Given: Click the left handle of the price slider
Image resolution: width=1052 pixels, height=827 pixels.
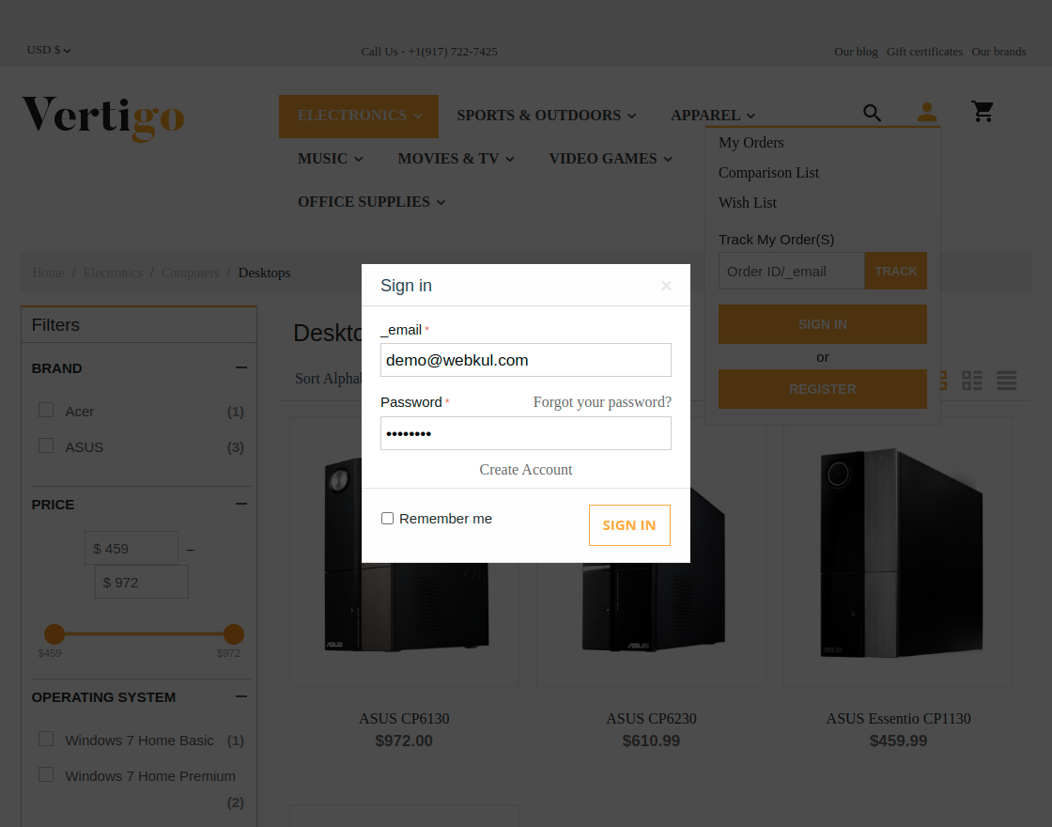Looking at the screenshot, I should pos(54,633).
